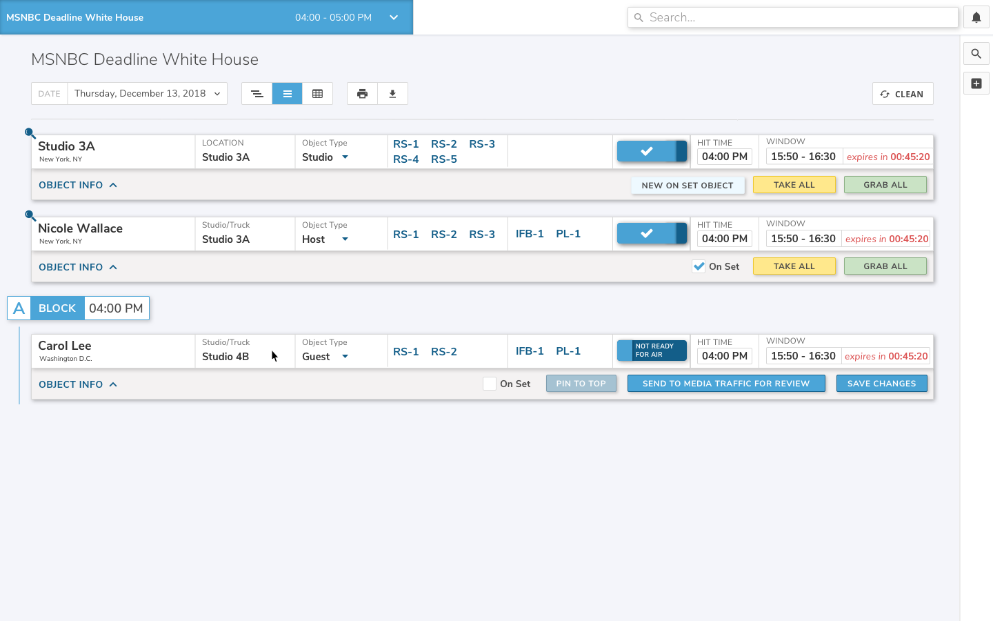Viewport: 993px width, 621px height.
Task: Switch to the indented outline view icon
Action: (257, 94)
